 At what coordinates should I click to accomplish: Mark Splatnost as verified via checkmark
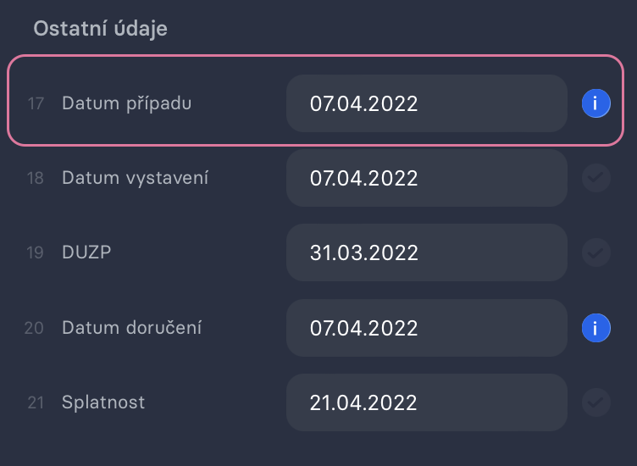pyautogui.click(x=596, y=402)
